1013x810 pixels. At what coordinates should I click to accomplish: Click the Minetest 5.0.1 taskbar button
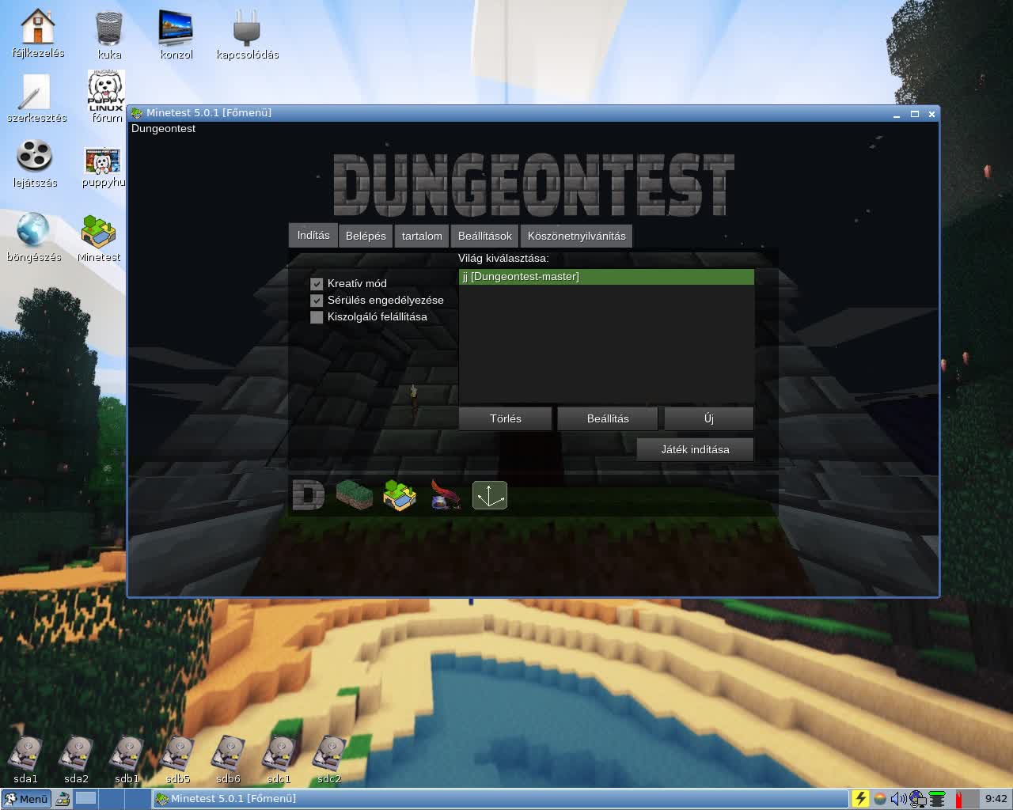(500, 799)
